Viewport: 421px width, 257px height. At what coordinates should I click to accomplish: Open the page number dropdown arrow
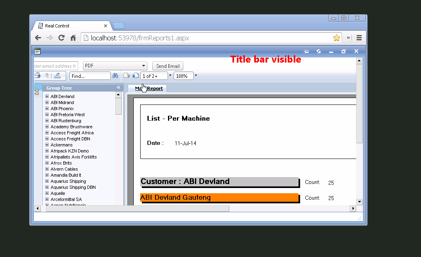(170, 75)
